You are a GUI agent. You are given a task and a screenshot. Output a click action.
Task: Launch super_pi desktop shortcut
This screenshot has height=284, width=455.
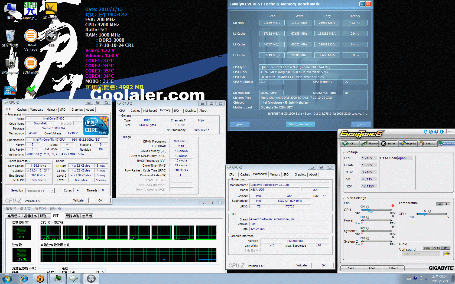point(31,11)
